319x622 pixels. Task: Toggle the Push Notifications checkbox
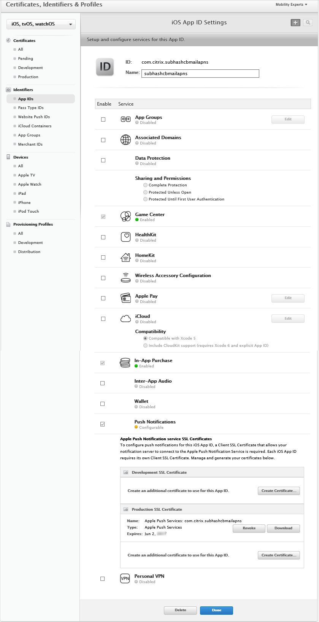[102, 424]
